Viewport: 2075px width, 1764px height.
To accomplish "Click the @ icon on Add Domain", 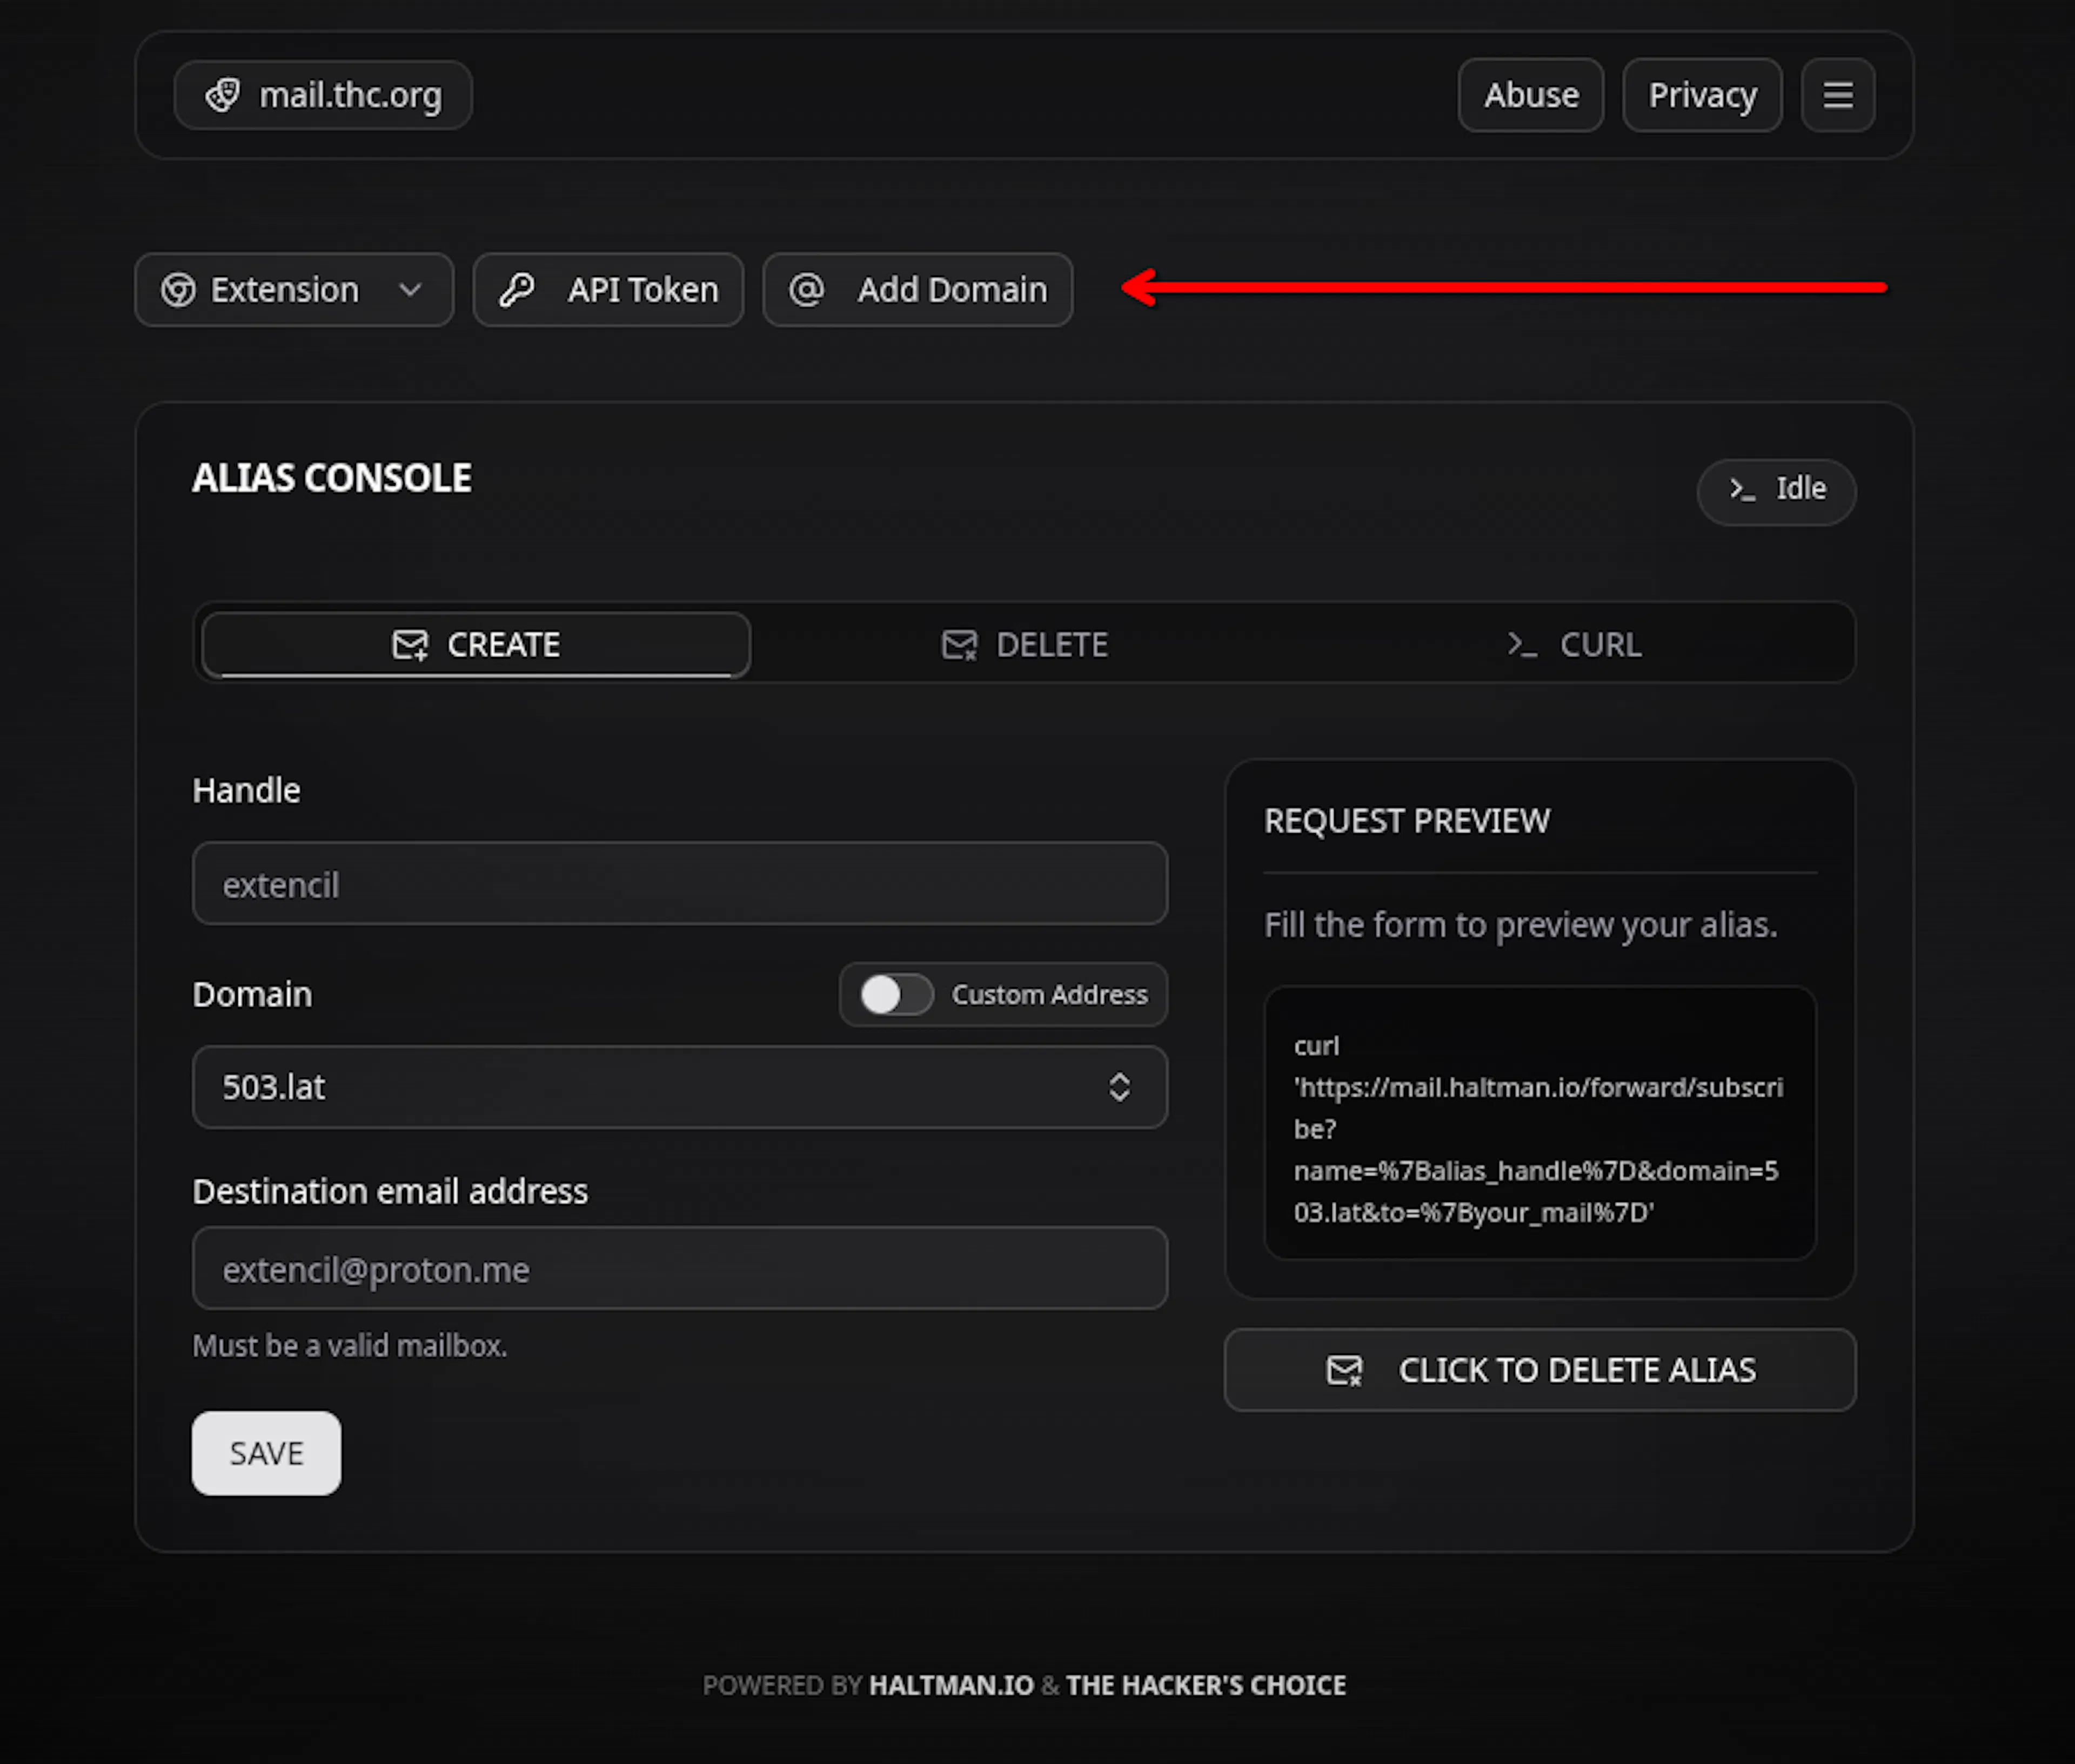I will pos(806,290).
